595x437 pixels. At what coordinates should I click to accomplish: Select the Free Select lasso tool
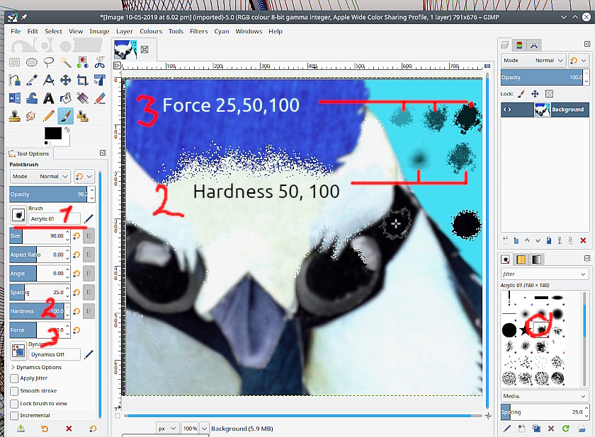49,62
